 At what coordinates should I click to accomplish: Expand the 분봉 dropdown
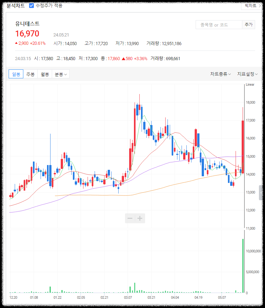pos(61,74)
